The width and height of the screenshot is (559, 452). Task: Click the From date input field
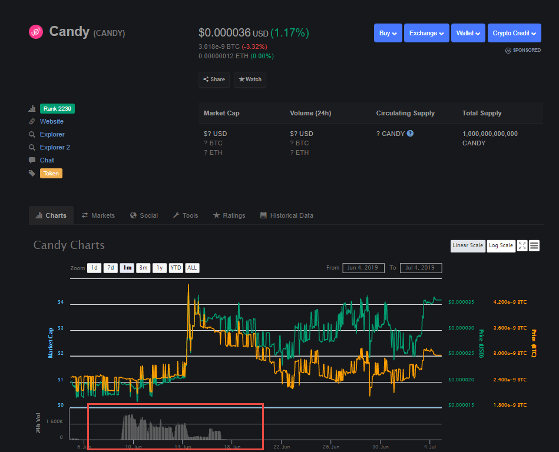tap(363, 268)
